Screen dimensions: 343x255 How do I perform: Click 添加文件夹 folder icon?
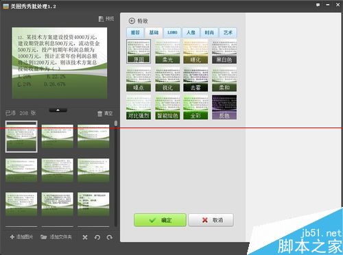tap(44, 237)
